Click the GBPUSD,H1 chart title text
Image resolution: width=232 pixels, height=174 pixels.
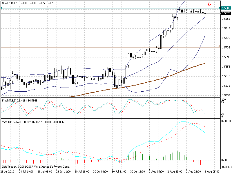(x=10, y=3)
